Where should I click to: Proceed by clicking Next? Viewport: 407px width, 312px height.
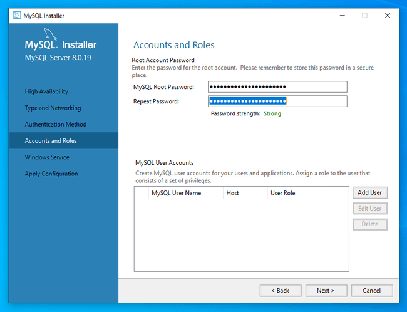pos(326,291)
